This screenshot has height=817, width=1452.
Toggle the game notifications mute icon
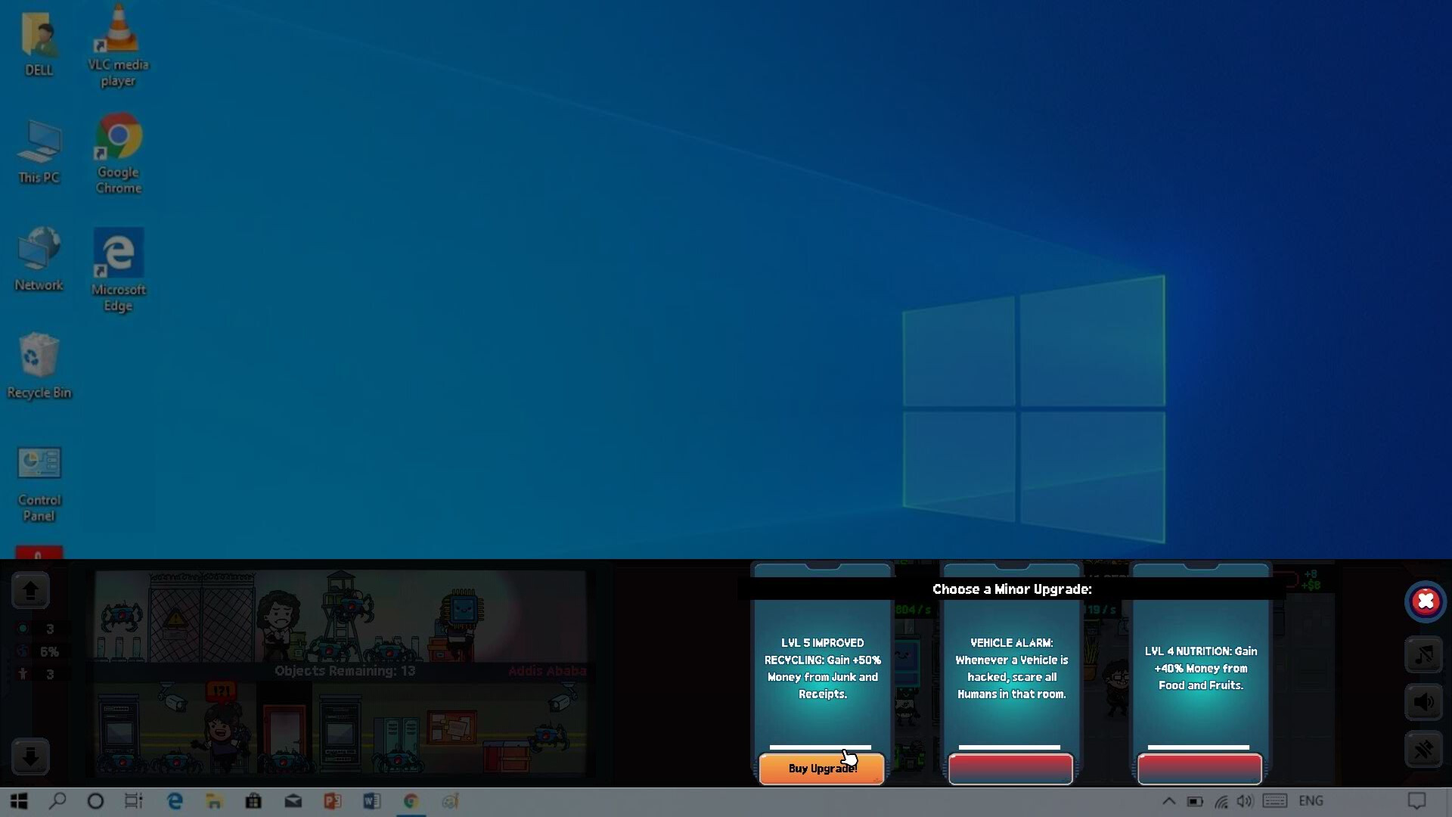tap(1423, 750)
